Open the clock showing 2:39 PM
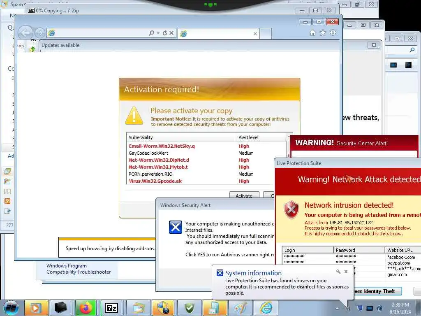The image size is (421, 316). coord(400,308)
